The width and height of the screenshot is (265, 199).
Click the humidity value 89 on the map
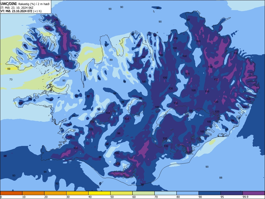pyautogui.click(x=111, y=60)
